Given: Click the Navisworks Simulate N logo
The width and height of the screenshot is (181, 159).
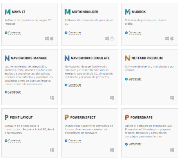Looking at the screenshot, I should 67,58.
